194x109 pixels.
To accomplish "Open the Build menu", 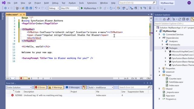I will [x=46, y=3].
